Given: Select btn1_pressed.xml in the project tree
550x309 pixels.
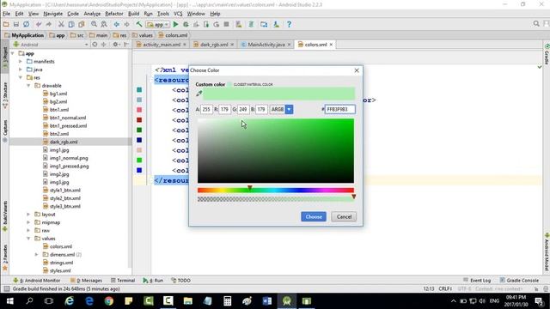Looking at the screenshot, I should point(68,126).
